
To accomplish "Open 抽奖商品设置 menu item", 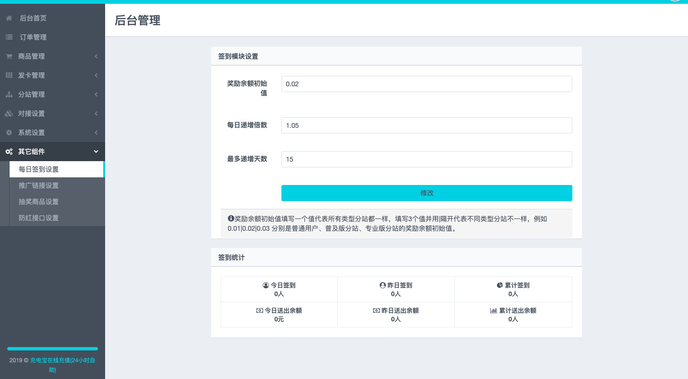I will coord(39,202).
